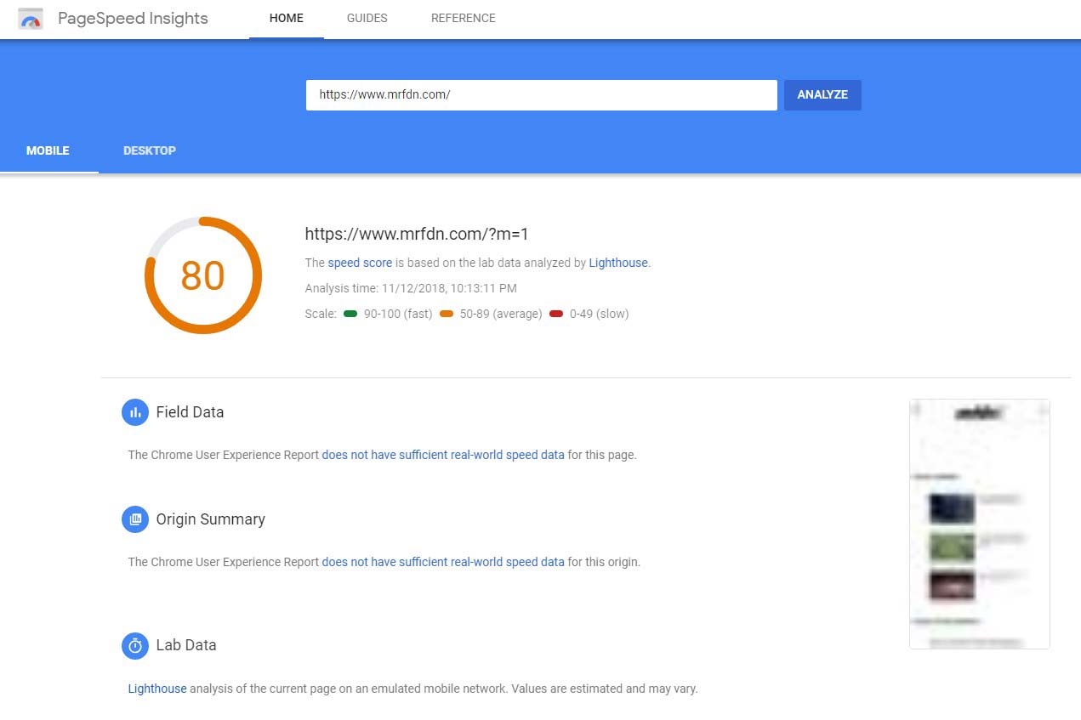Viewport: 1081px width, 720px height.
Task: Switch to the MOBILE results tab
Action: 48,151
